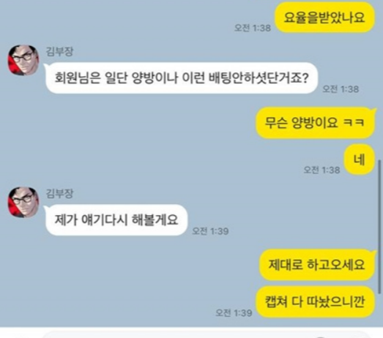Focus the message input field at bottom
The height and width of the screenshot is (338, 383).
pos(207,334)
